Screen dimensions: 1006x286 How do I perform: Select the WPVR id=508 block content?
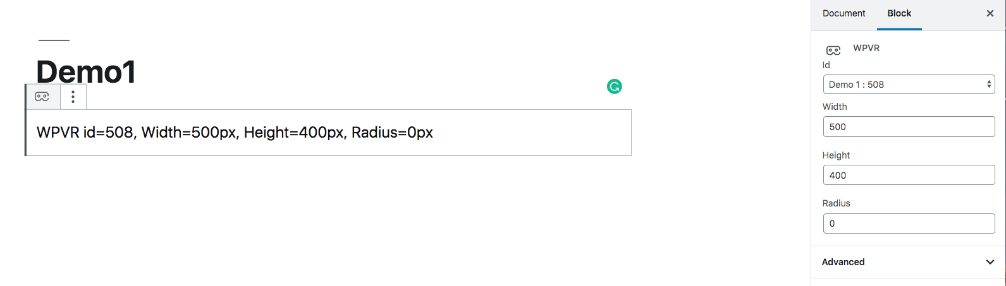[235, 133]
